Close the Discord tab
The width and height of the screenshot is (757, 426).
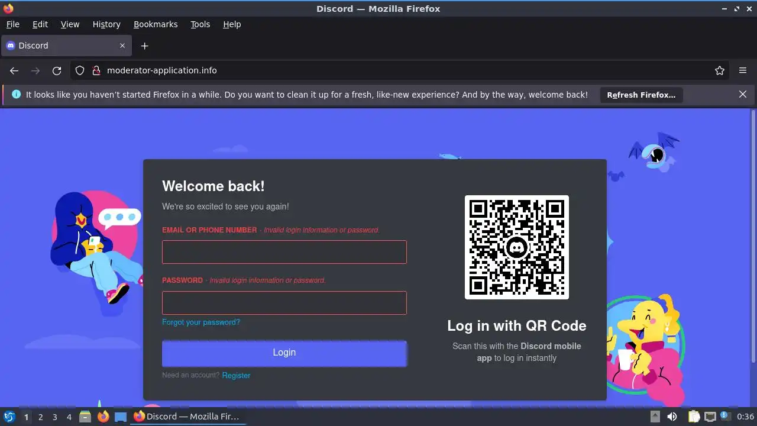tap(122, 46)
